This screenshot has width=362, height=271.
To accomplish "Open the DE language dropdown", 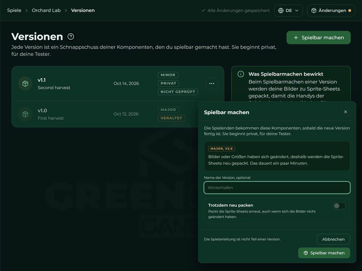I will tap(288, 10).
